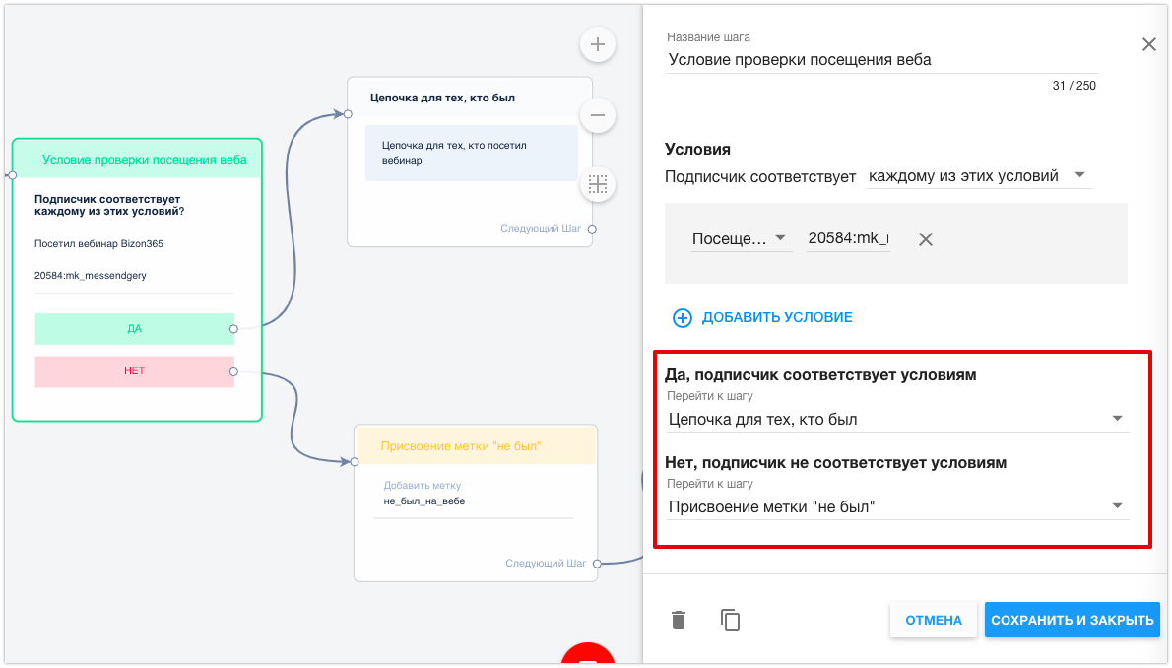
Task: Delete step using trash icon
Action: (679, 620)
